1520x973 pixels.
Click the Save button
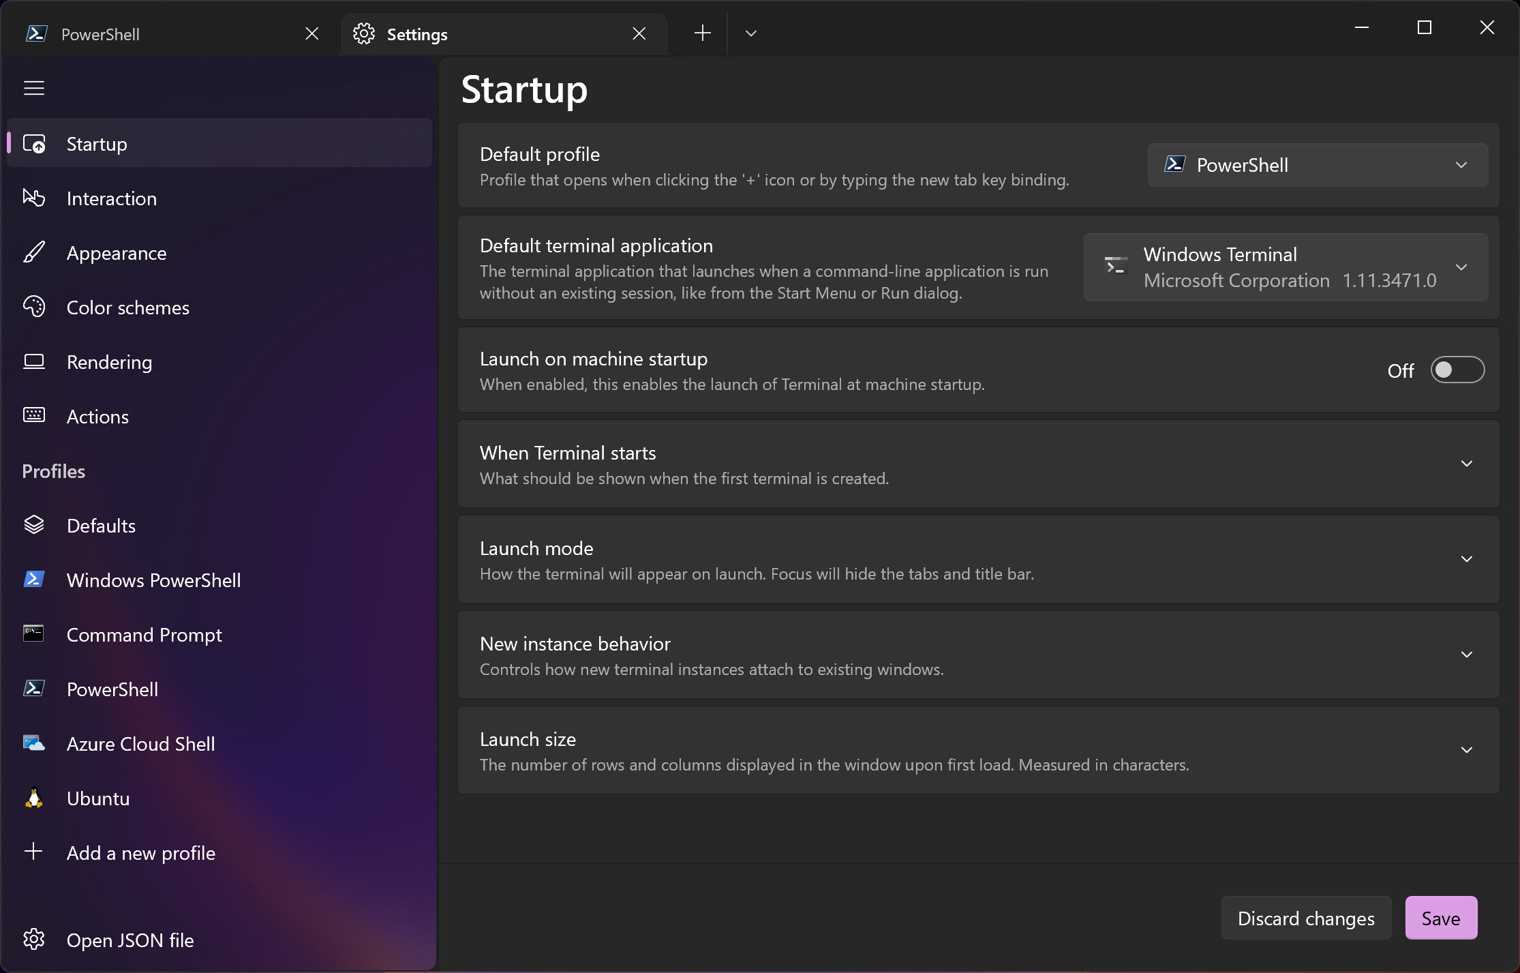tap(1440, 918)
